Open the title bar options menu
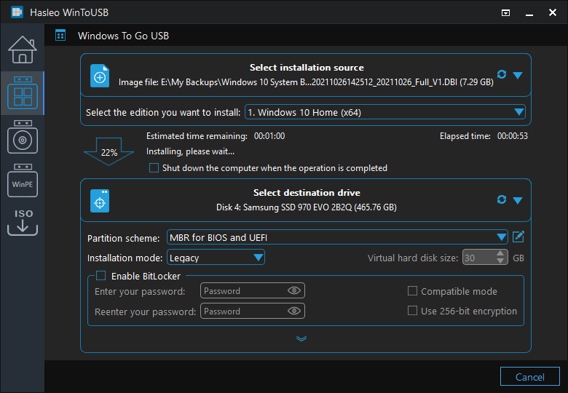Screen dimensions: 568x393 pos(505,12)
